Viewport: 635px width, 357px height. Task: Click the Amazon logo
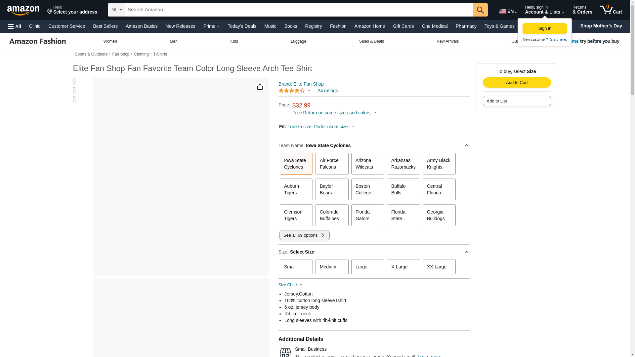point(23,10)
